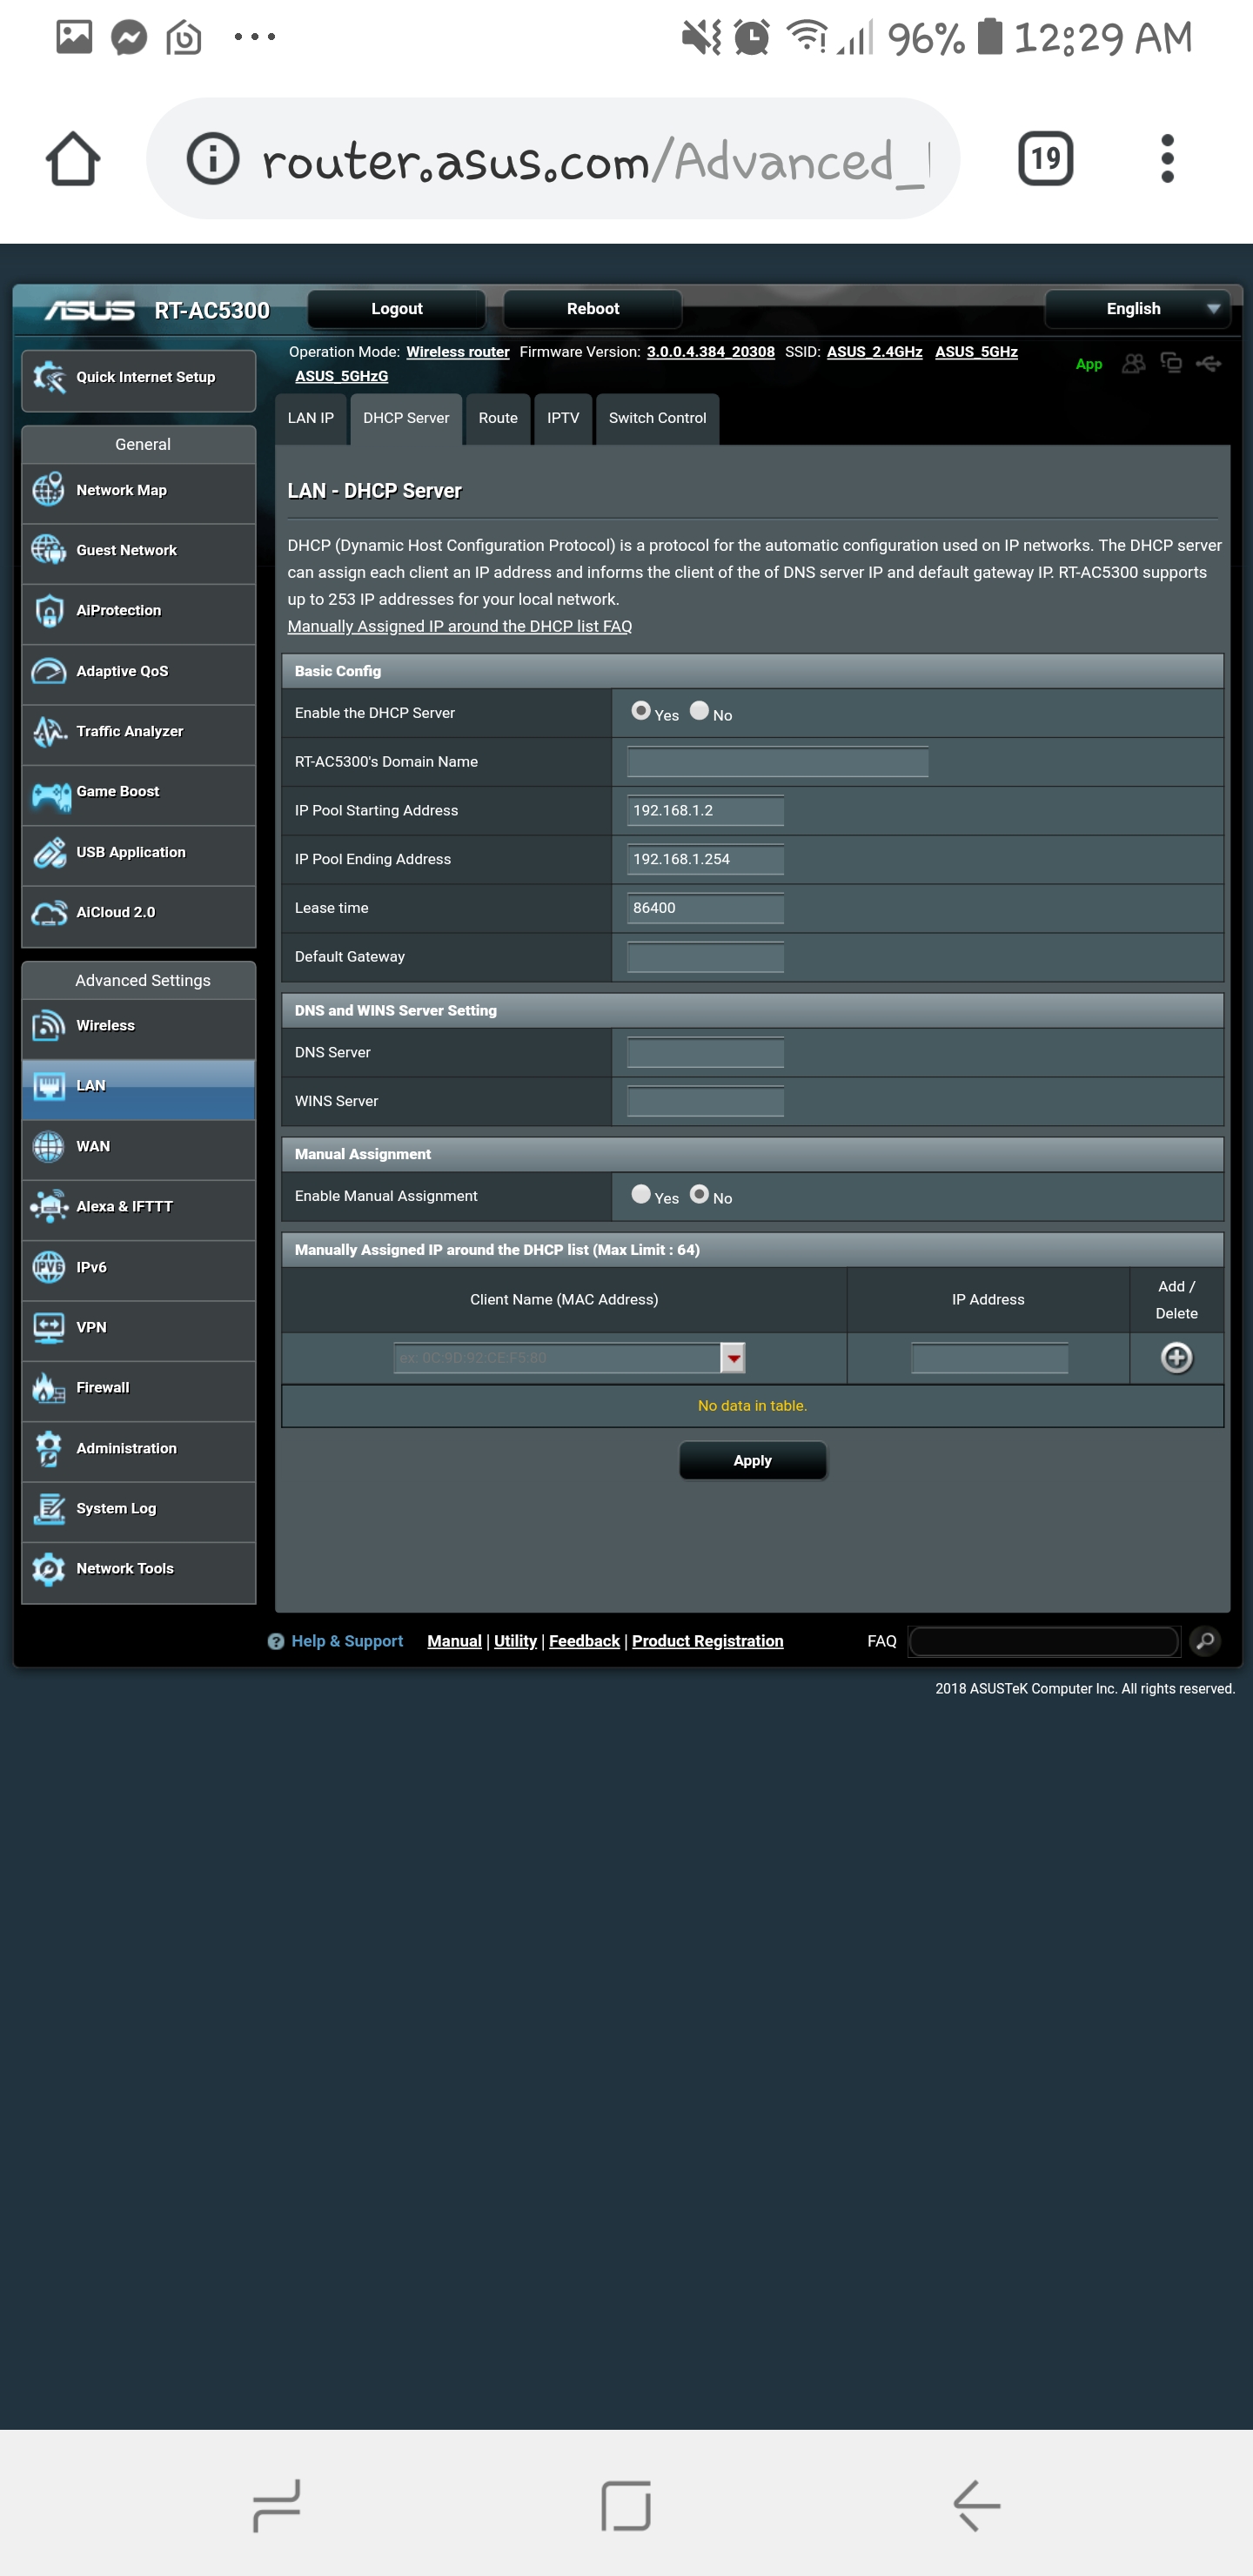The height and width of the screenshot is (2576, 1253).
Task: Tap the Android back navigation button
Action: coord(977,2505)
